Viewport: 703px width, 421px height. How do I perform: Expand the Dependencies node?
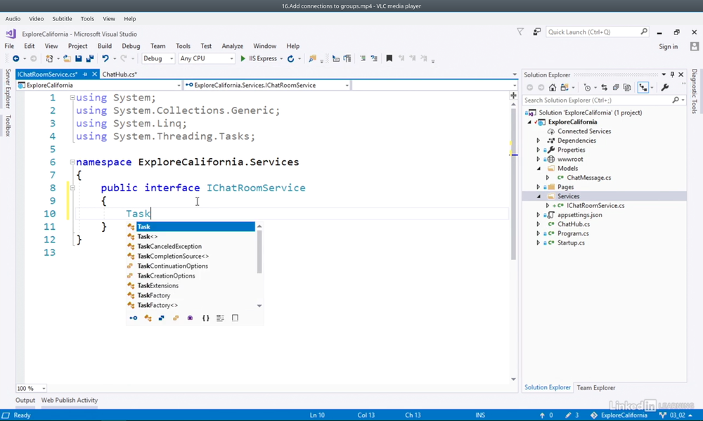[x=538, y=141]
